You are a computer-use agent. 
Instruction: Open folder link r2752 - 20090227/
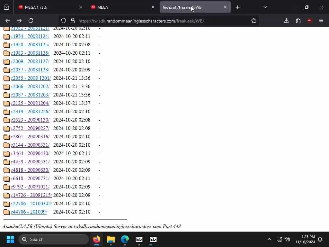click(x=31, y=128)
